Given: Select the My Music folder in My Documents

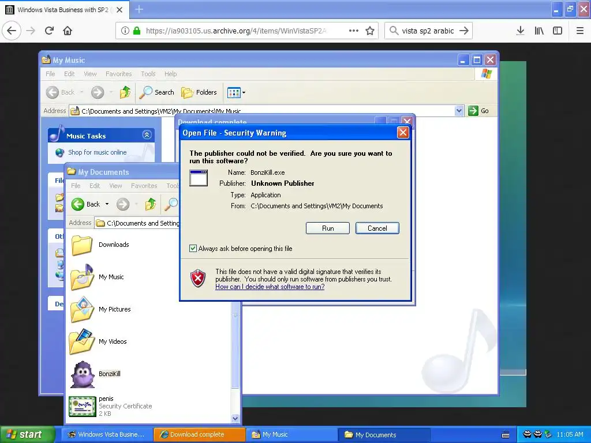Looking at the screenshot, I should click(x=97, y=277).
